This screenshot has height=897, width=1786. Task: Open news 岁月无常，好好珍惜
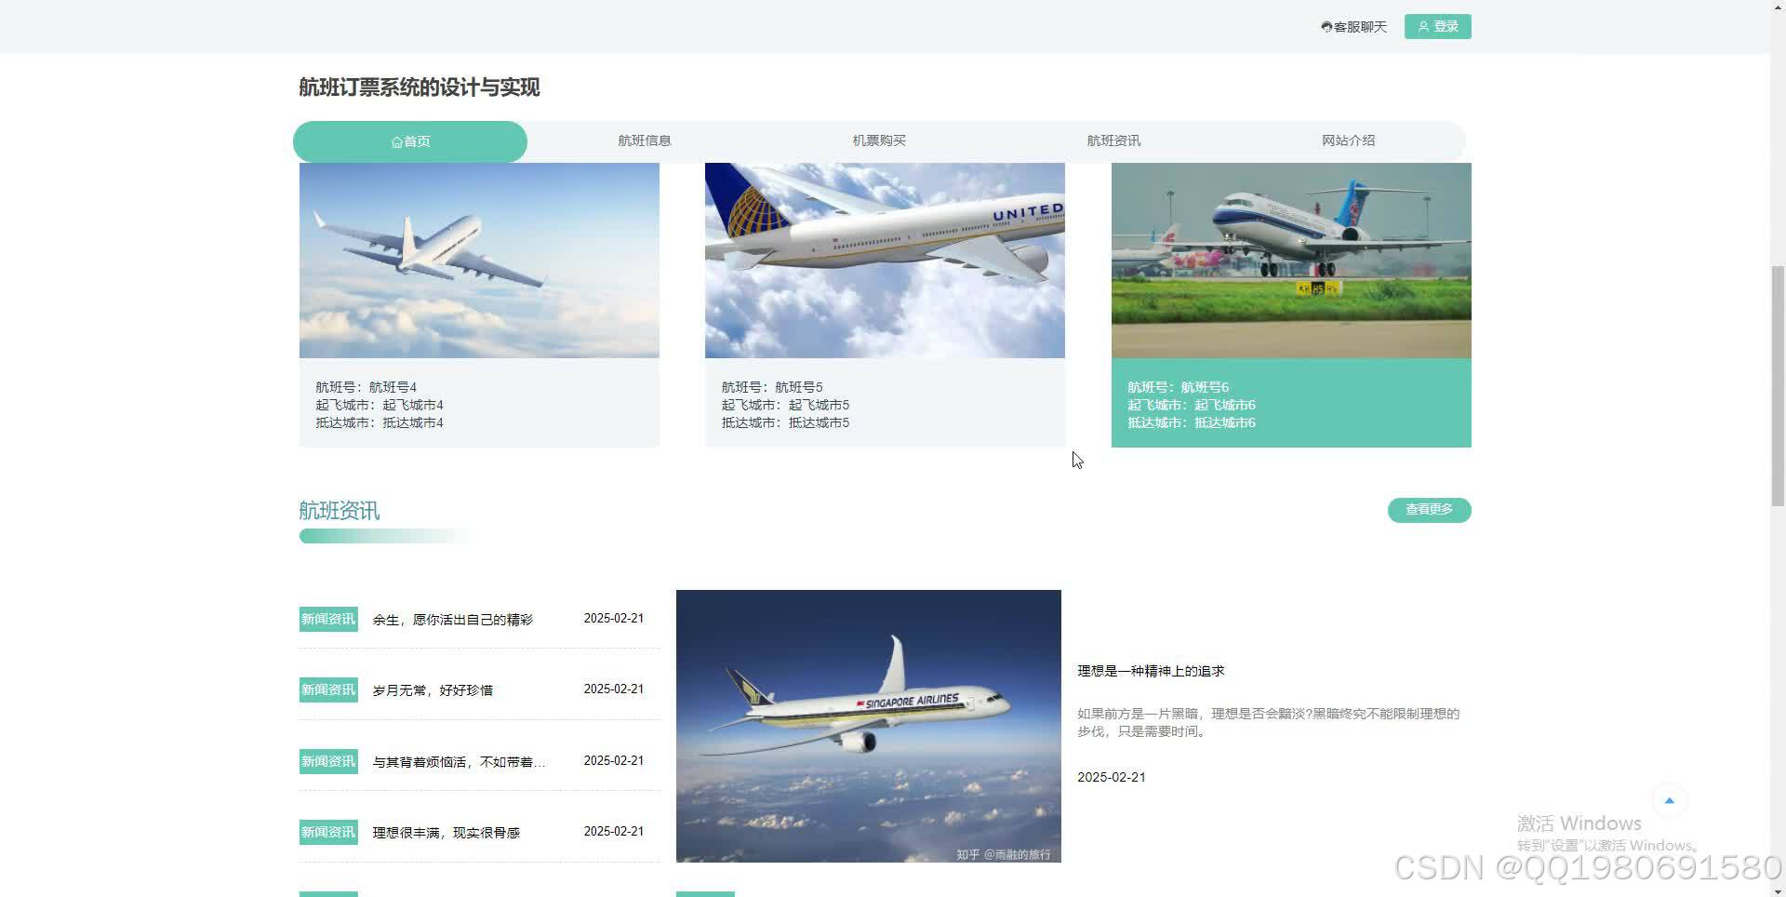(433, 690)
